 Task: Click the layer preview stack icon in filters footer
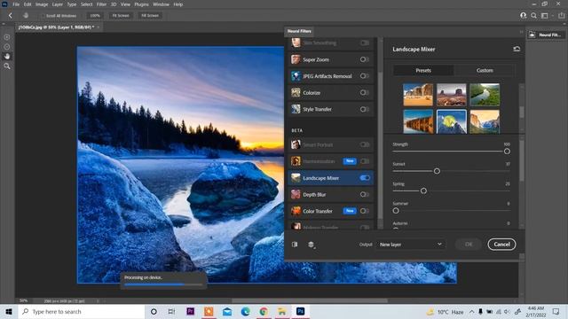312,245
